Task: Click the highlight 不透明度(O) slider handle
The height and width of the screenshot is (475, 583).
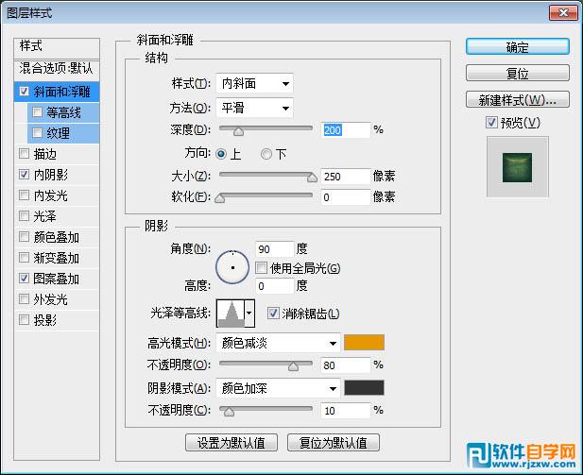Action: (293, 366)
